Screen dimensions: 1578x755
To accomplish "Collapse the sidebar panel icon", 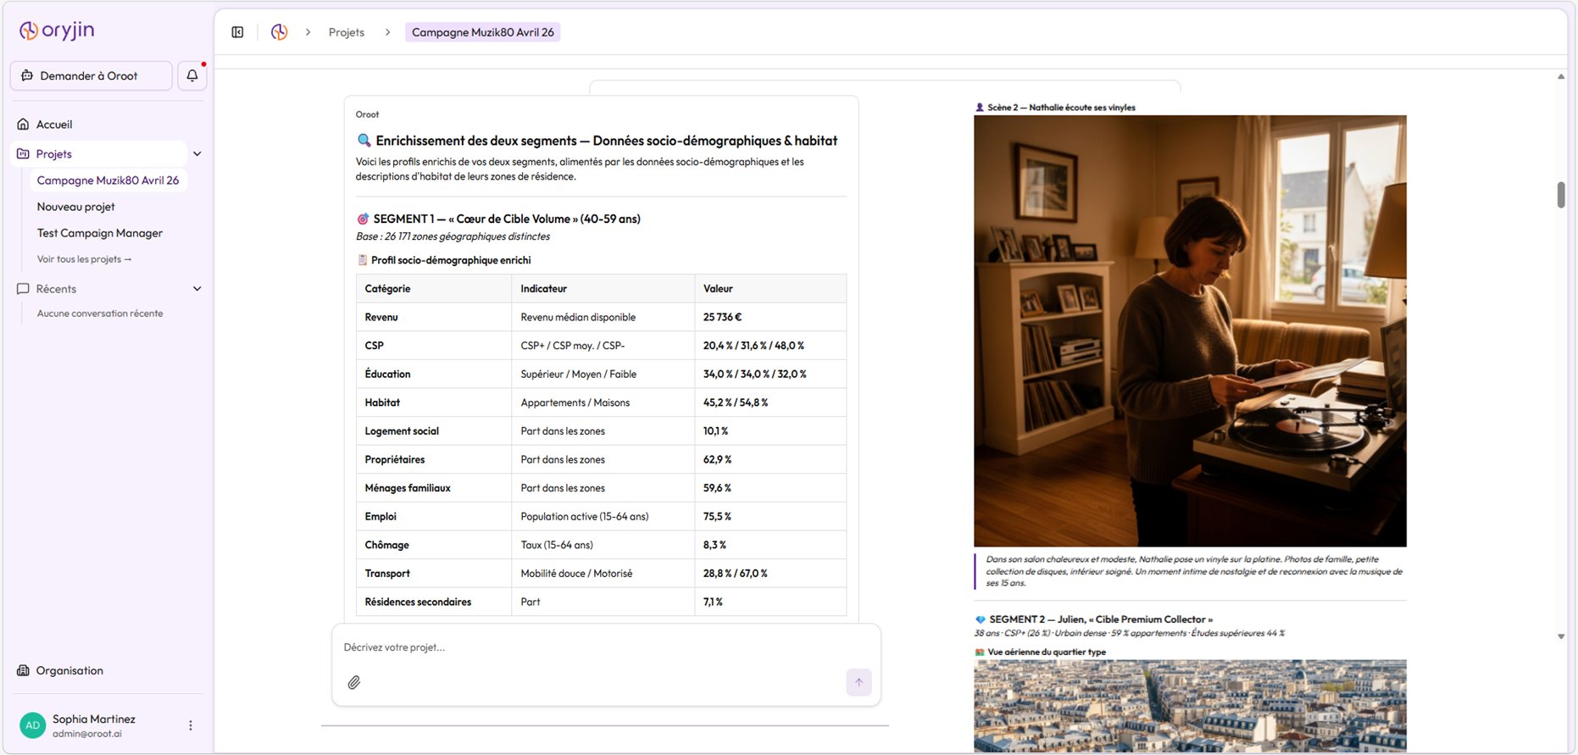I will point(238,32).
